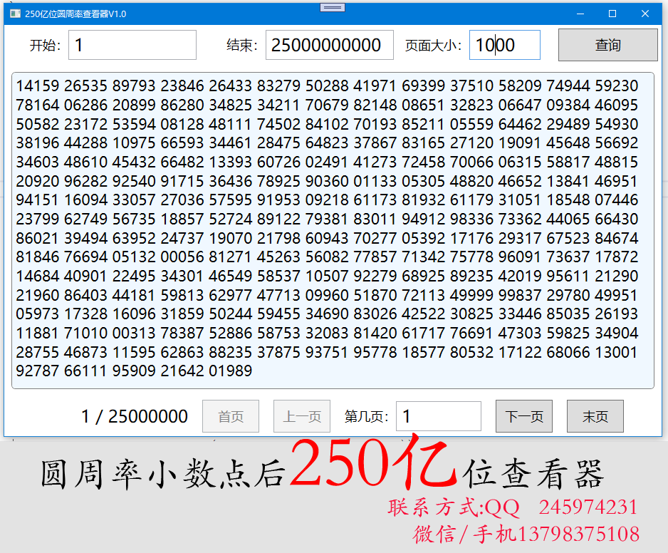668x553 pixels.
Task: Click the page counter '1 / 25000000'
Action: (134, 416)
